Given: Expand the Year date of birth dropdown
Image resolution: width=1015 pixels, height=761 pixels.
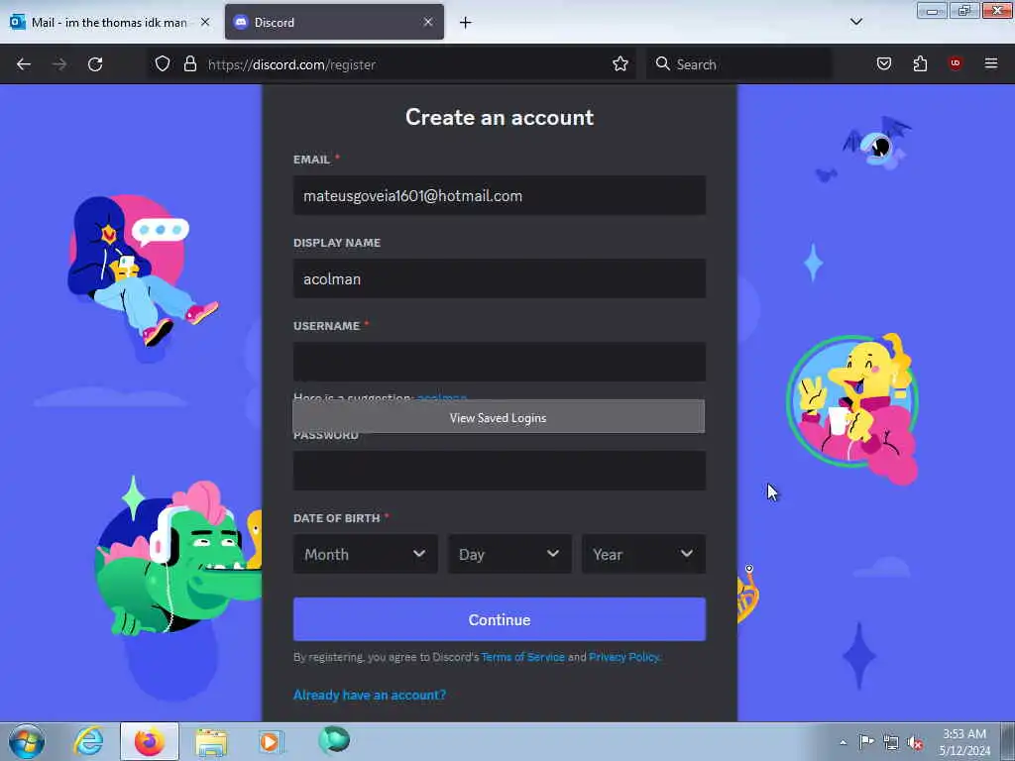Looking at the screenshot, I should 643,554.
